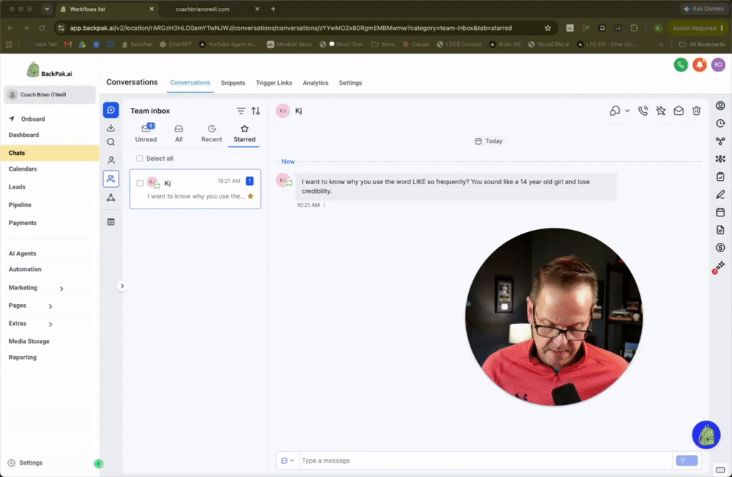Switch to the Unread inbox tab
The height and width of the screenshot is (477, 732).
[146, 134]
